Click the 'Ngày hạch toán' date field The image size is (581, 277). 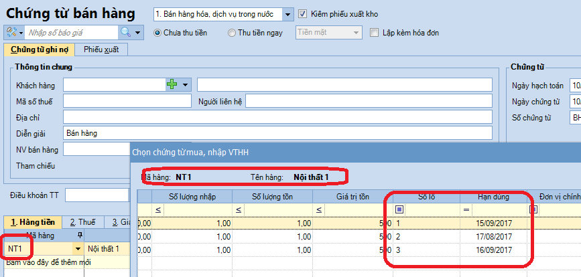pyautogui.click(x=575, y=86)
